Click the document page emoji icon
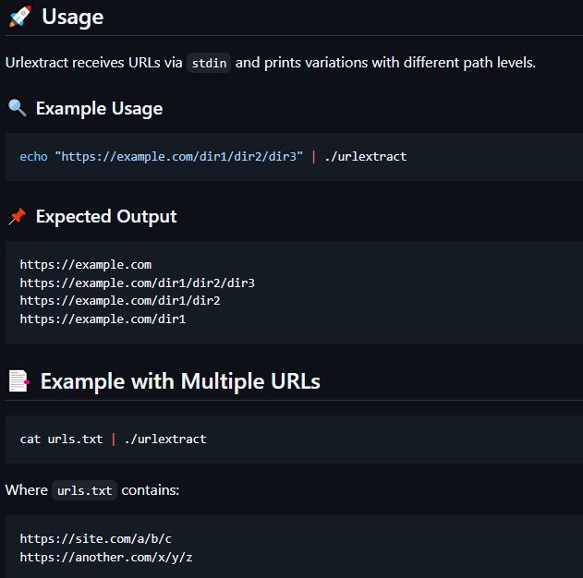The image size is (583, 578). (19, 380)
